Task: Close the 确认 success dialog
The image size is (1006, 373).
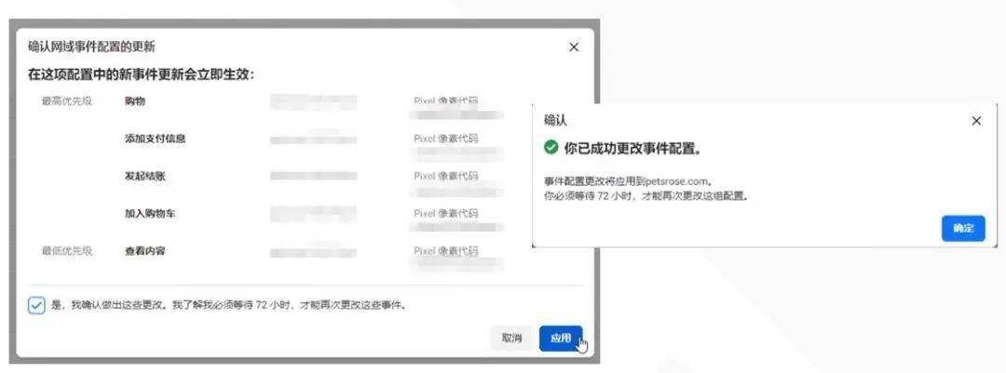Action: (x=976, y=121)
